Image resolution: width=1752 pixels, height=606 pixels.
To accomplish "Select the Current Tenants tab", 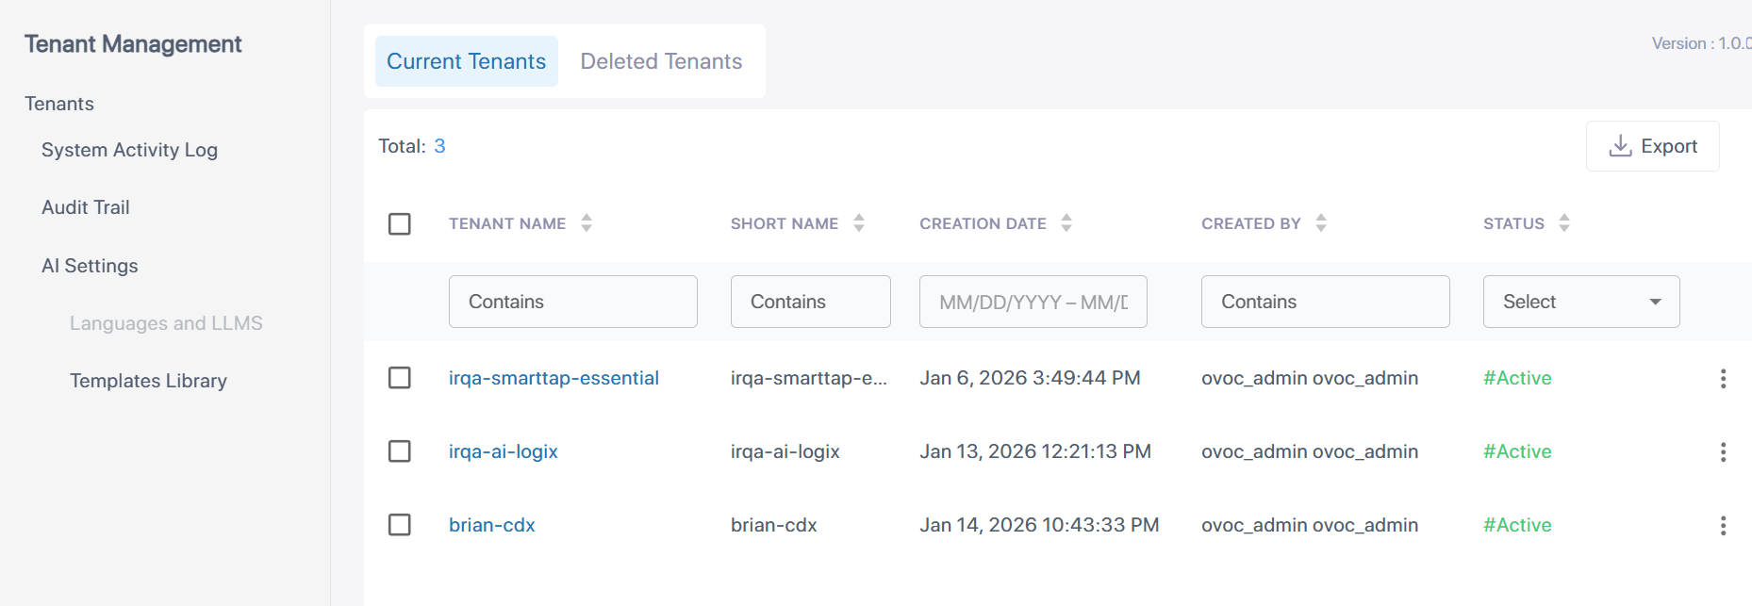I will [x=466, y=61].
